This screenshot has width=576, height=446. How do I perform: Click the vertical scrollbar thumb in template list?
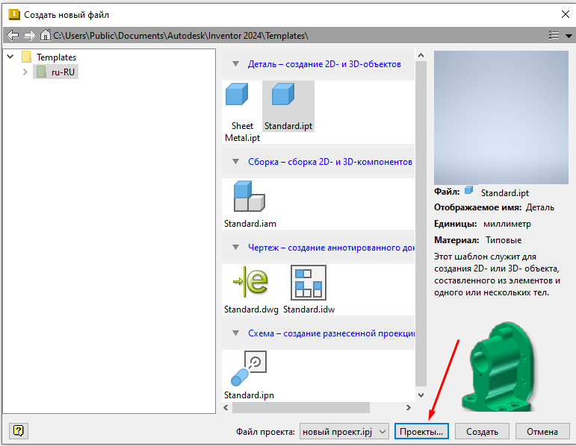click(x=421, y=223)
